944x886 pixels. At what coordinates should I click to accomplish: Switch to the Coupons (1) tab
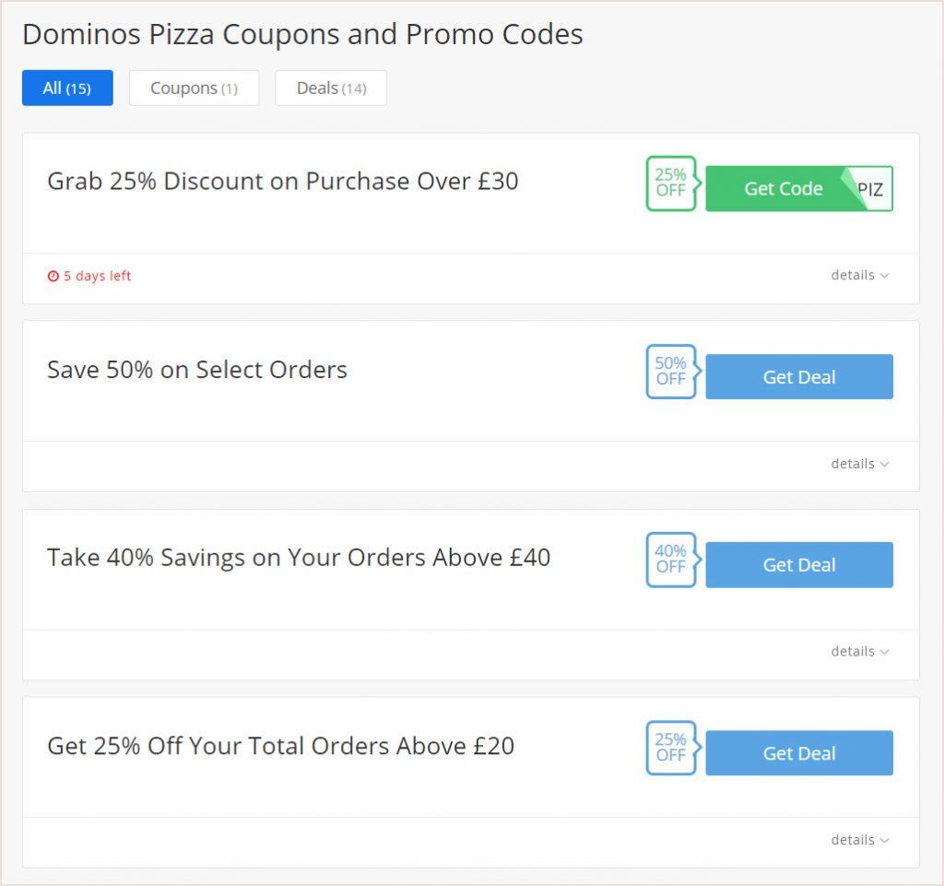194,88
